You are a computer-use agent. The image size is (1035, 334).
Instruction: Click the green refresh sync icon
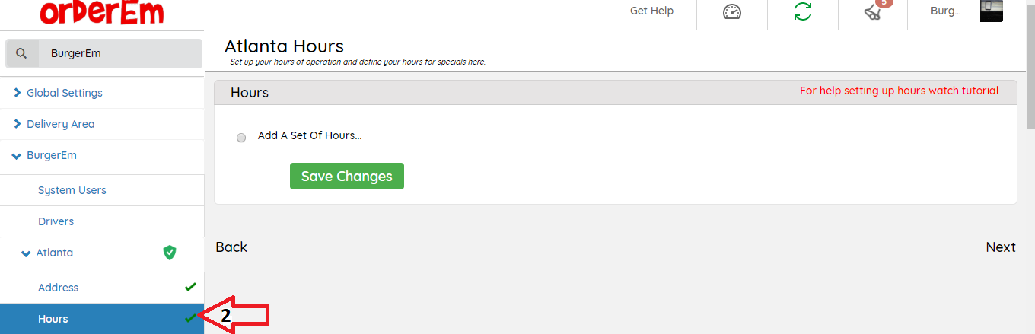point(802,12)
